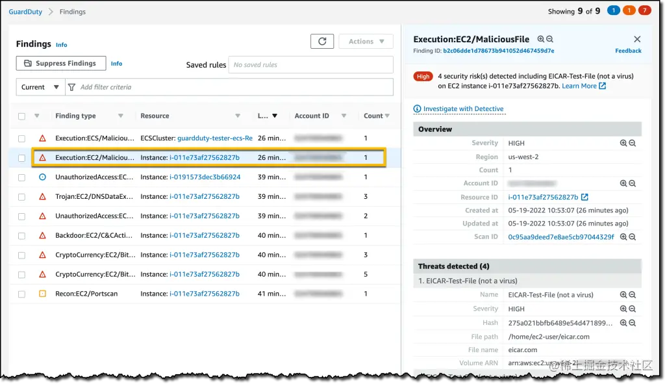Screen dimensions: 665x384
Task: Click zoom-out filter icon next to finding title
Action: pyautogui.click(x=549, y=39)
